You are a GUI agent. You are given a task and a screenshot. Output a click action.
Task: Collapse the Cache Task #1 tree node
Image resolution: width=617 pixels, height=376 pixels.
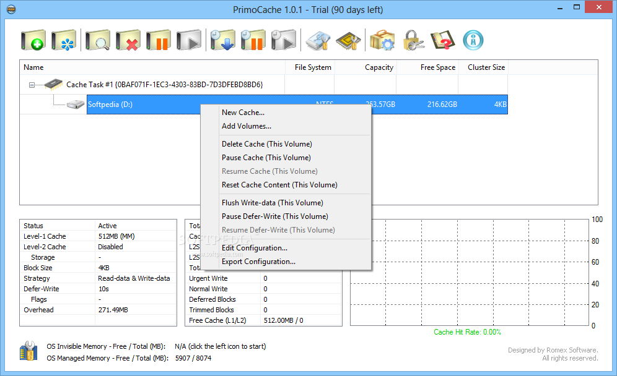32,85
